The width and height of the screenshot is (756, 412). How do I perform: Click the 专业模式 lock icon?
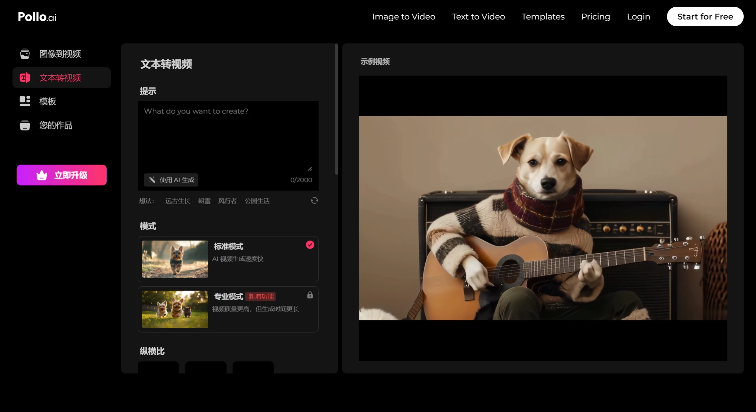309,295
